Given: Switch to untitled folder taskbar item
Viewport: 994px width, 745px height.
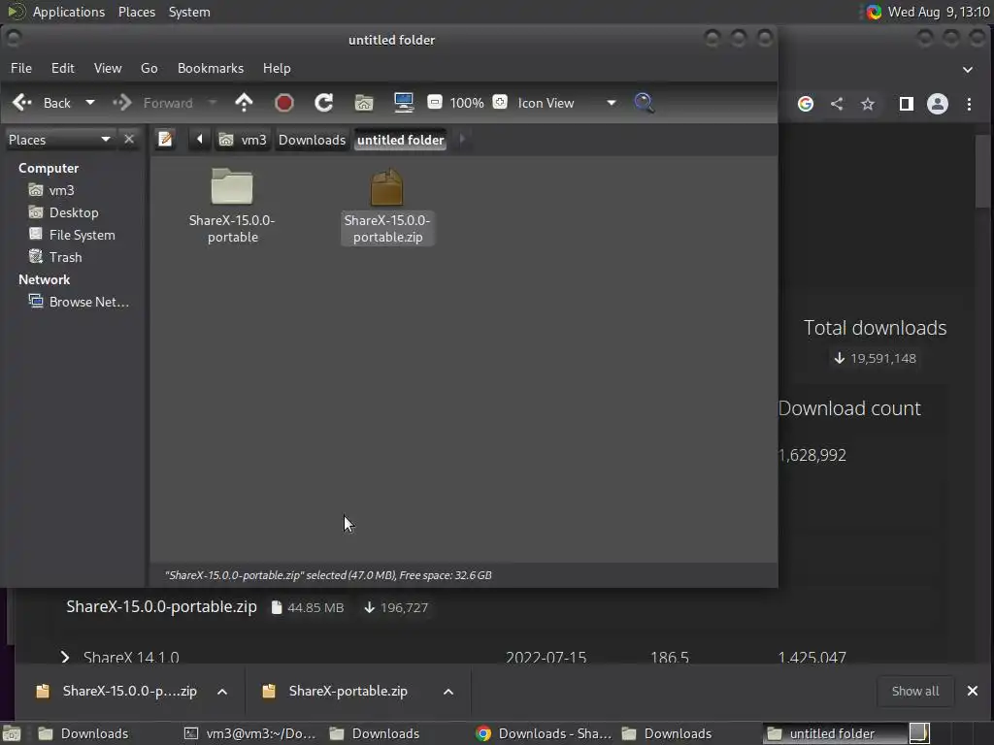Looking at the screenshot, I should click(x=833, y=733).
